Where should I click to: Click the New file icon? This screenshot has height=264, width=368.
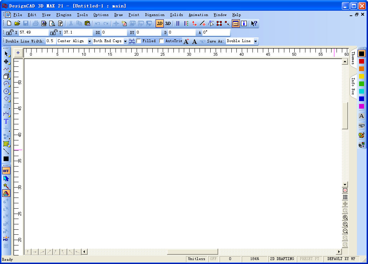point(9,23)
